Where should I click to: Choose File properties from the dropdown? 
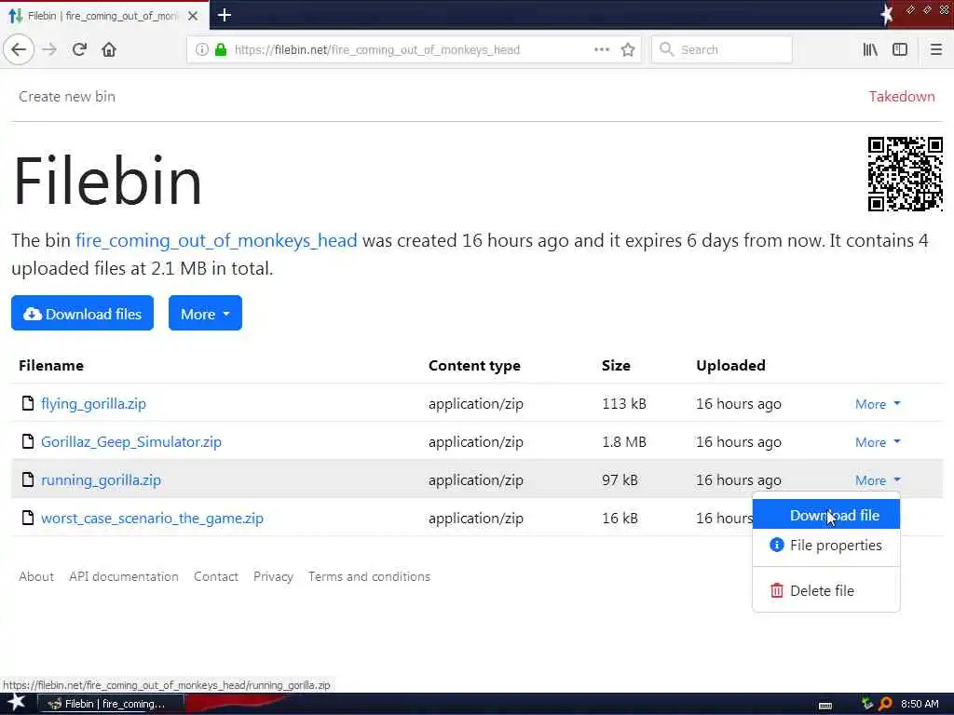pyautogui.click(x=826, y=546)
